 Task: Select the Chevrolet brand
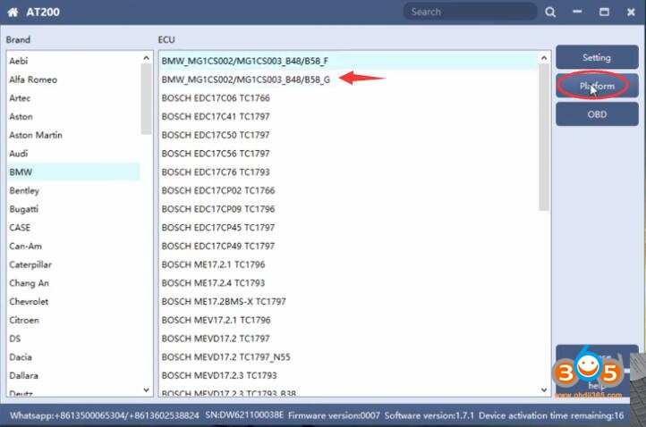click(x=73, y=302)
